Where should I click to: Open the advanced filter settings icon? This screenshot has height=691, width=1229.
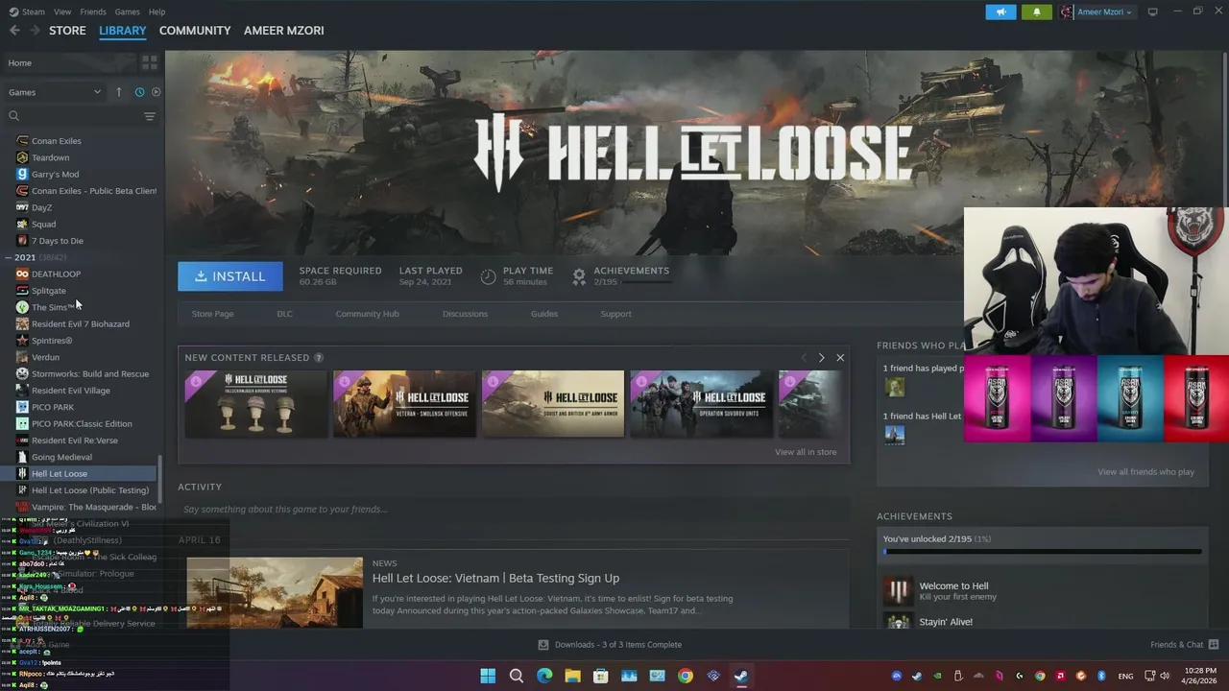149,116
